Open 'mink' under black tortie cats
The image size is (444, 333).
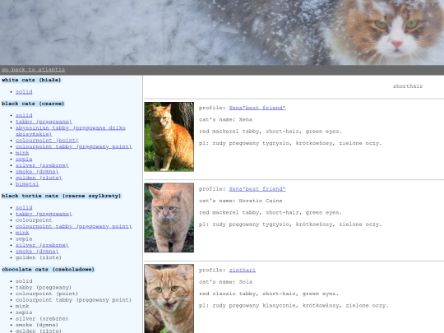(22, 233)
